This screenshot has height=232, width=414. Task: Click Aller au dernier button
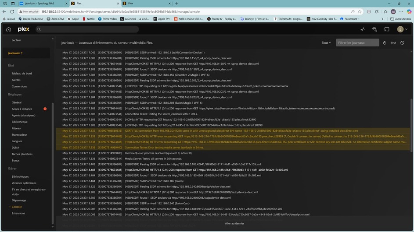(x=234, y=224)
